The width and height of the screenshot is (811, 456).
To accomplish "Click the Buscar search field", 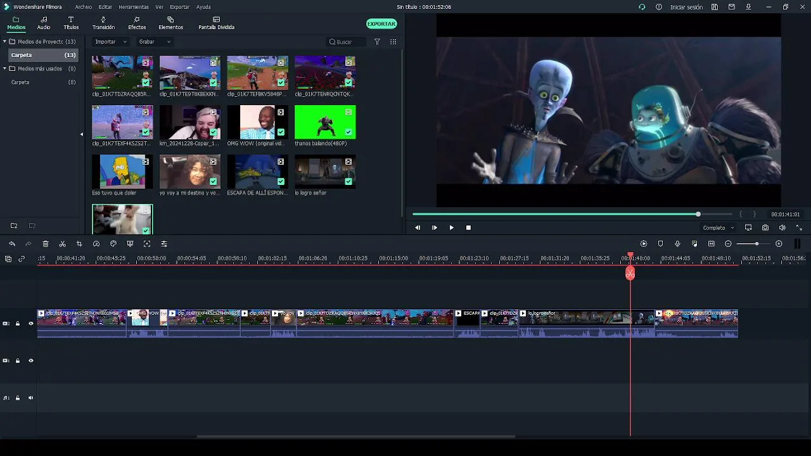I will (x=347, y=42).
